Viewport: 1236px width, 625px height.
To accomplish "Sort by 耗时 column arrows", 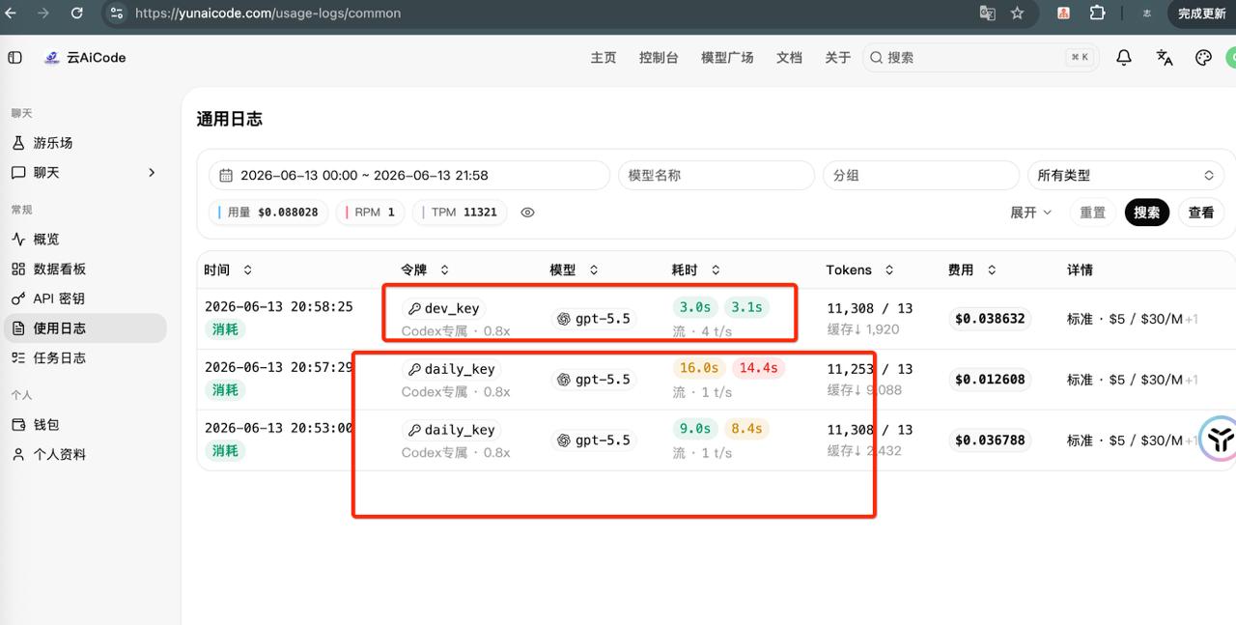I will click(716, 270).
